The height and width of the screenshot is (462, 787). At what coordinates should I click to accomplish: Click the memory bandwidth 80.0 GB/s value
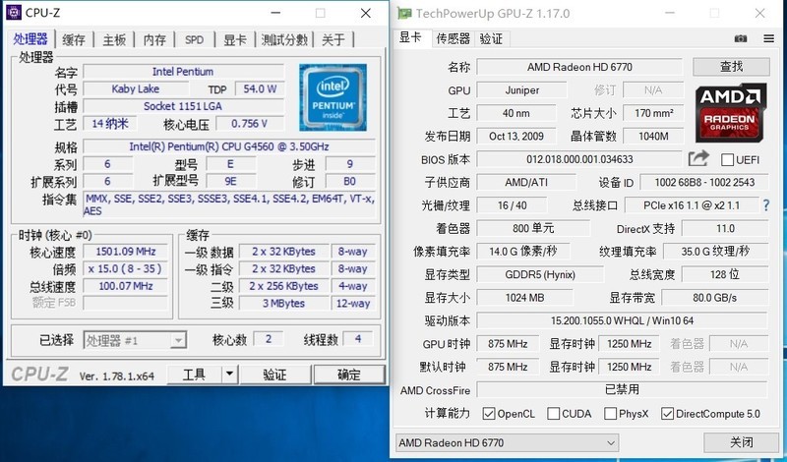click(715, 298)
